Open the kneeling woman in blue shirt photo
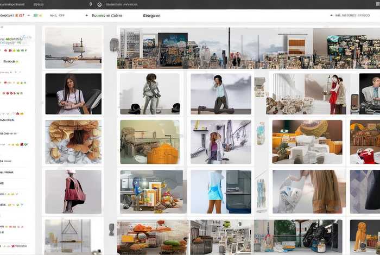Image resolution: width=380 pixels, height=255 pixels. [220, 93]
